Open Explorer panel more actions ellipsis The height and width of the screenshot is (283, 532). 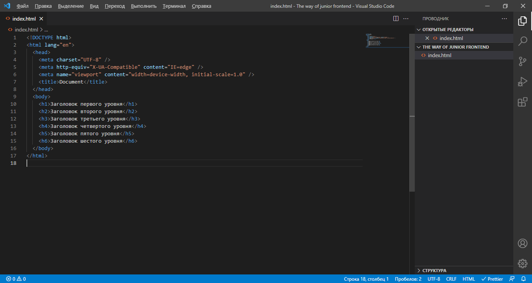pyautogui.click(x=504, y=19)
